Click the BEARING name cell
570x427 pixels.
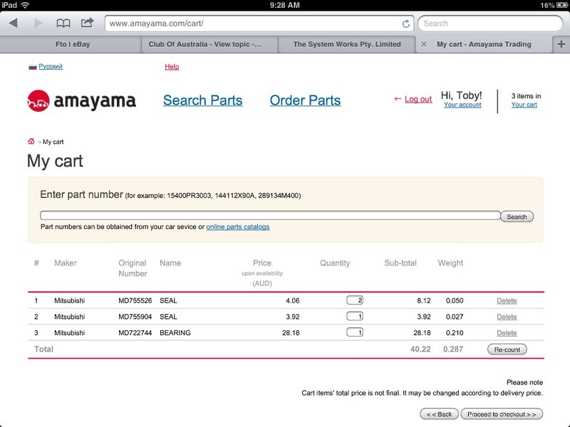(175, 332)
